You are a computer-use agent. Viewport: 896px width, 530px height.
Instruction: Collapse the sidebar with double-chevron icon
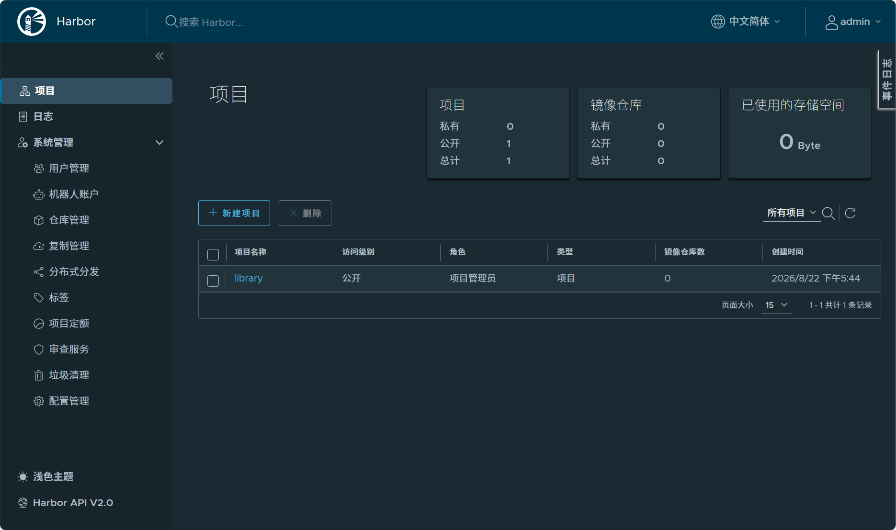pyautogui.click(x=159, y=56)
